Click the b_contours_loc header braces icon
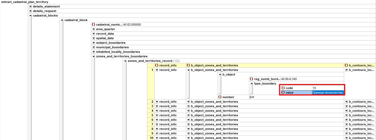The width and height of the screenshot is (376, 140). (x=346, y=65)
